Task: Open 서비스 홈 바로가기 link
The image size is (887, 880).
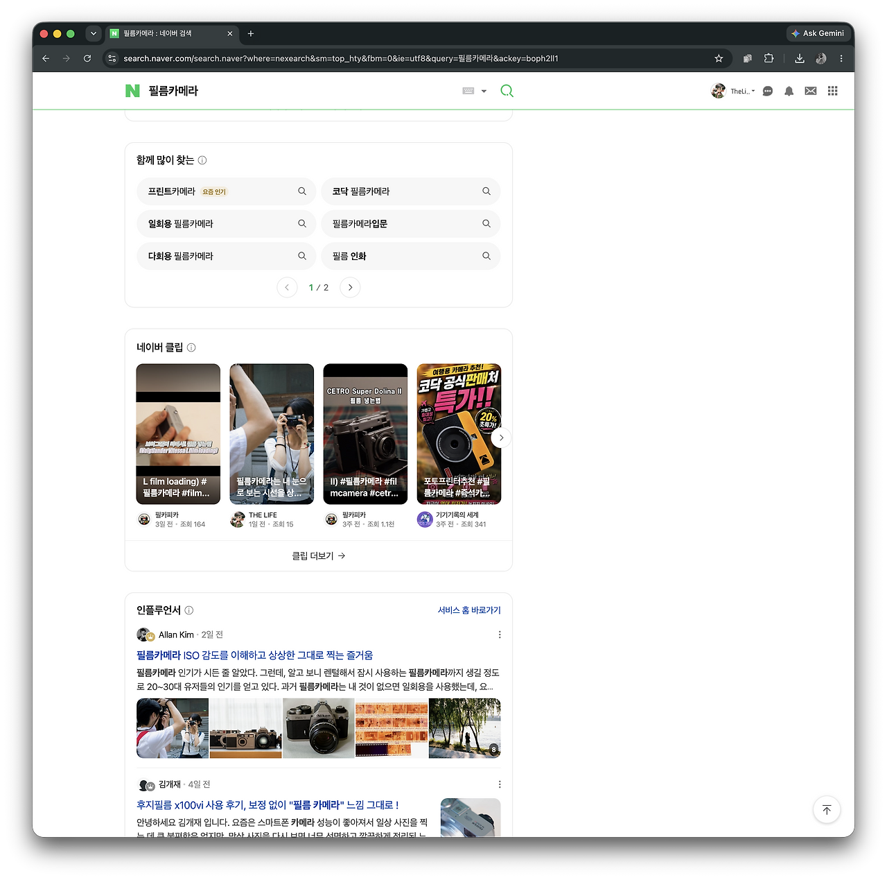Action: pyautogui.click(x=469, y=610)
